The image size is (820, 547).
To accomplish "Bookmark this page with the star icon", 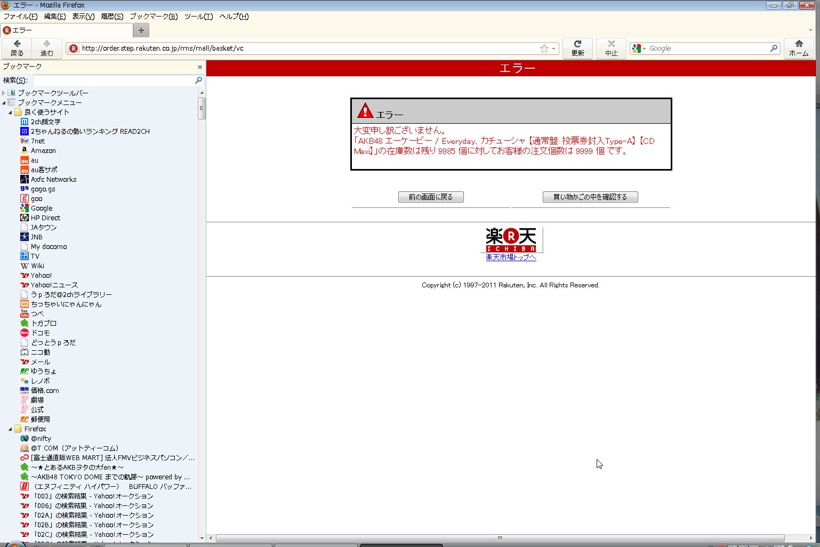I will pos(544,49).
